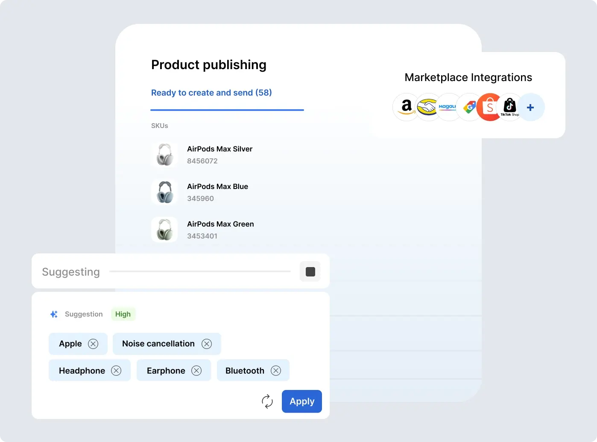Click the Mercado Livre handshake icon

(x=427, y=107)
